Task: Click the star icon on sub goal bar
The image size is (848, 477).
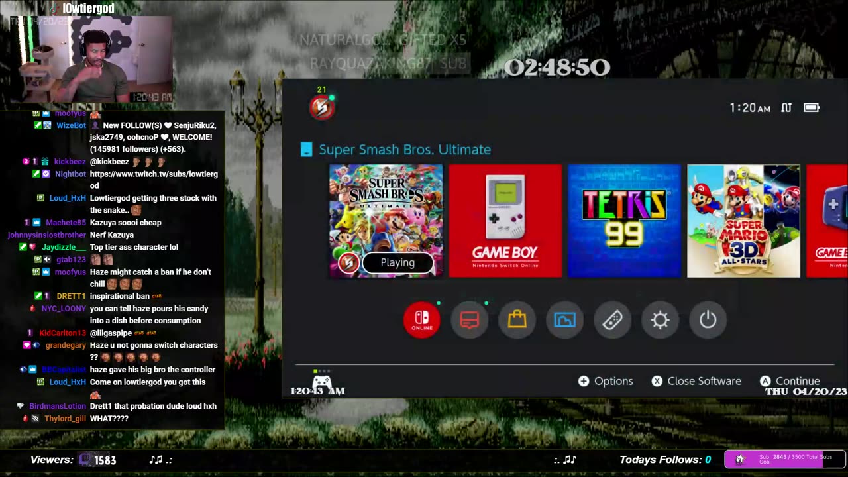Action: click(x=740, y=459)
